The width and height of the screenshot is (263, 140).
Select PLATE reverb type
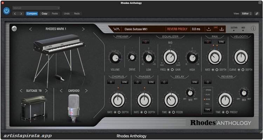[207, 94]
